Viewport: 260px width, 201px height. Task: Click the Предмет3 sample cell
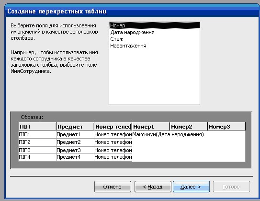(x=75, y=150)
